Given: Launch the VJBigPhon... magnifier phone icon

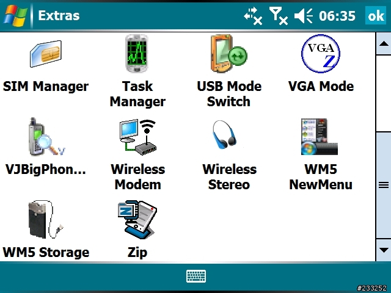Looking at the screenshot, I should click(x=46, y=137).
